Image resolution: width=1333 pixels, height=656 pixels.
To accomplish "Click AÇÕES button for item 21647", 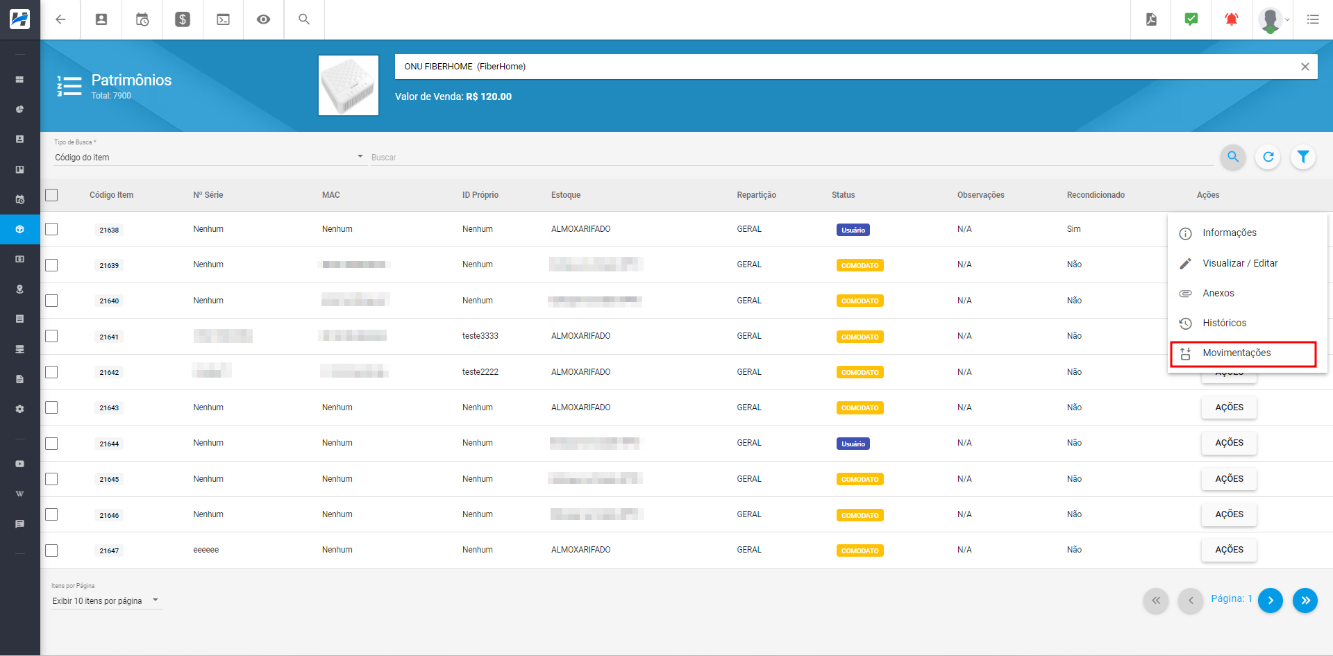I will click(1228, 550).
